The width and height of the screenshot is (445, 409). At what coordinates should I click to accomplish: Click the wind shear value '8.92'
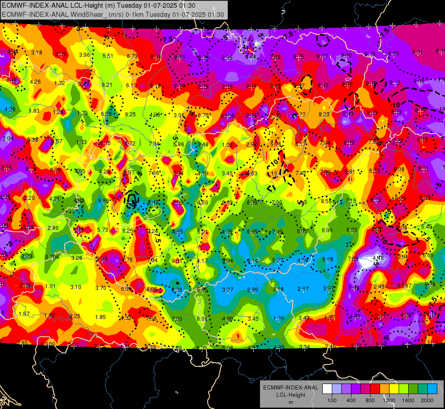coord(347,84)
